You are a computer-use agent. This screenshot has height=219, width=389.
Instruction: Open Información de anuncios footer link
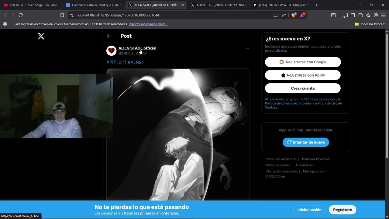click(281, 171)
